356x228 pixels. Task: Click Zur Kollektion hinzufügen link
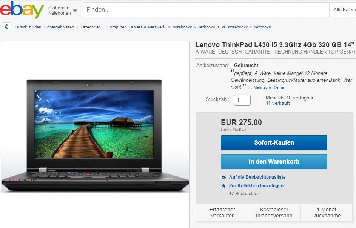(256, 186)
